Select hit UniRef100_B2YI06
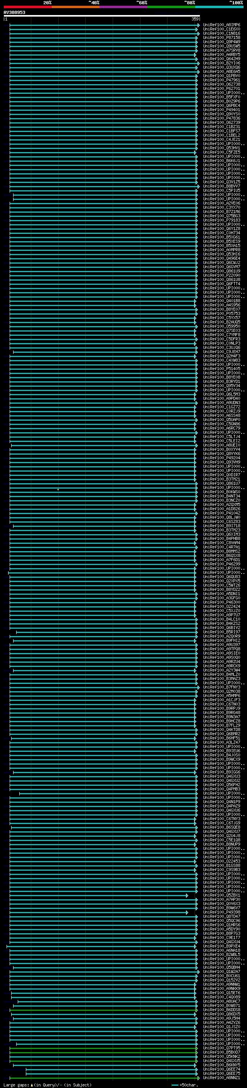Viewport: 247px width, 1088px height. [x=221, y=63]
